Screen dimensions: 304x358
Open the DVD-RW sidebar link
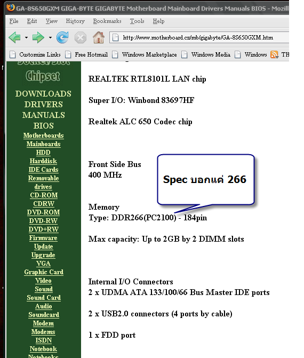point(43,221)
